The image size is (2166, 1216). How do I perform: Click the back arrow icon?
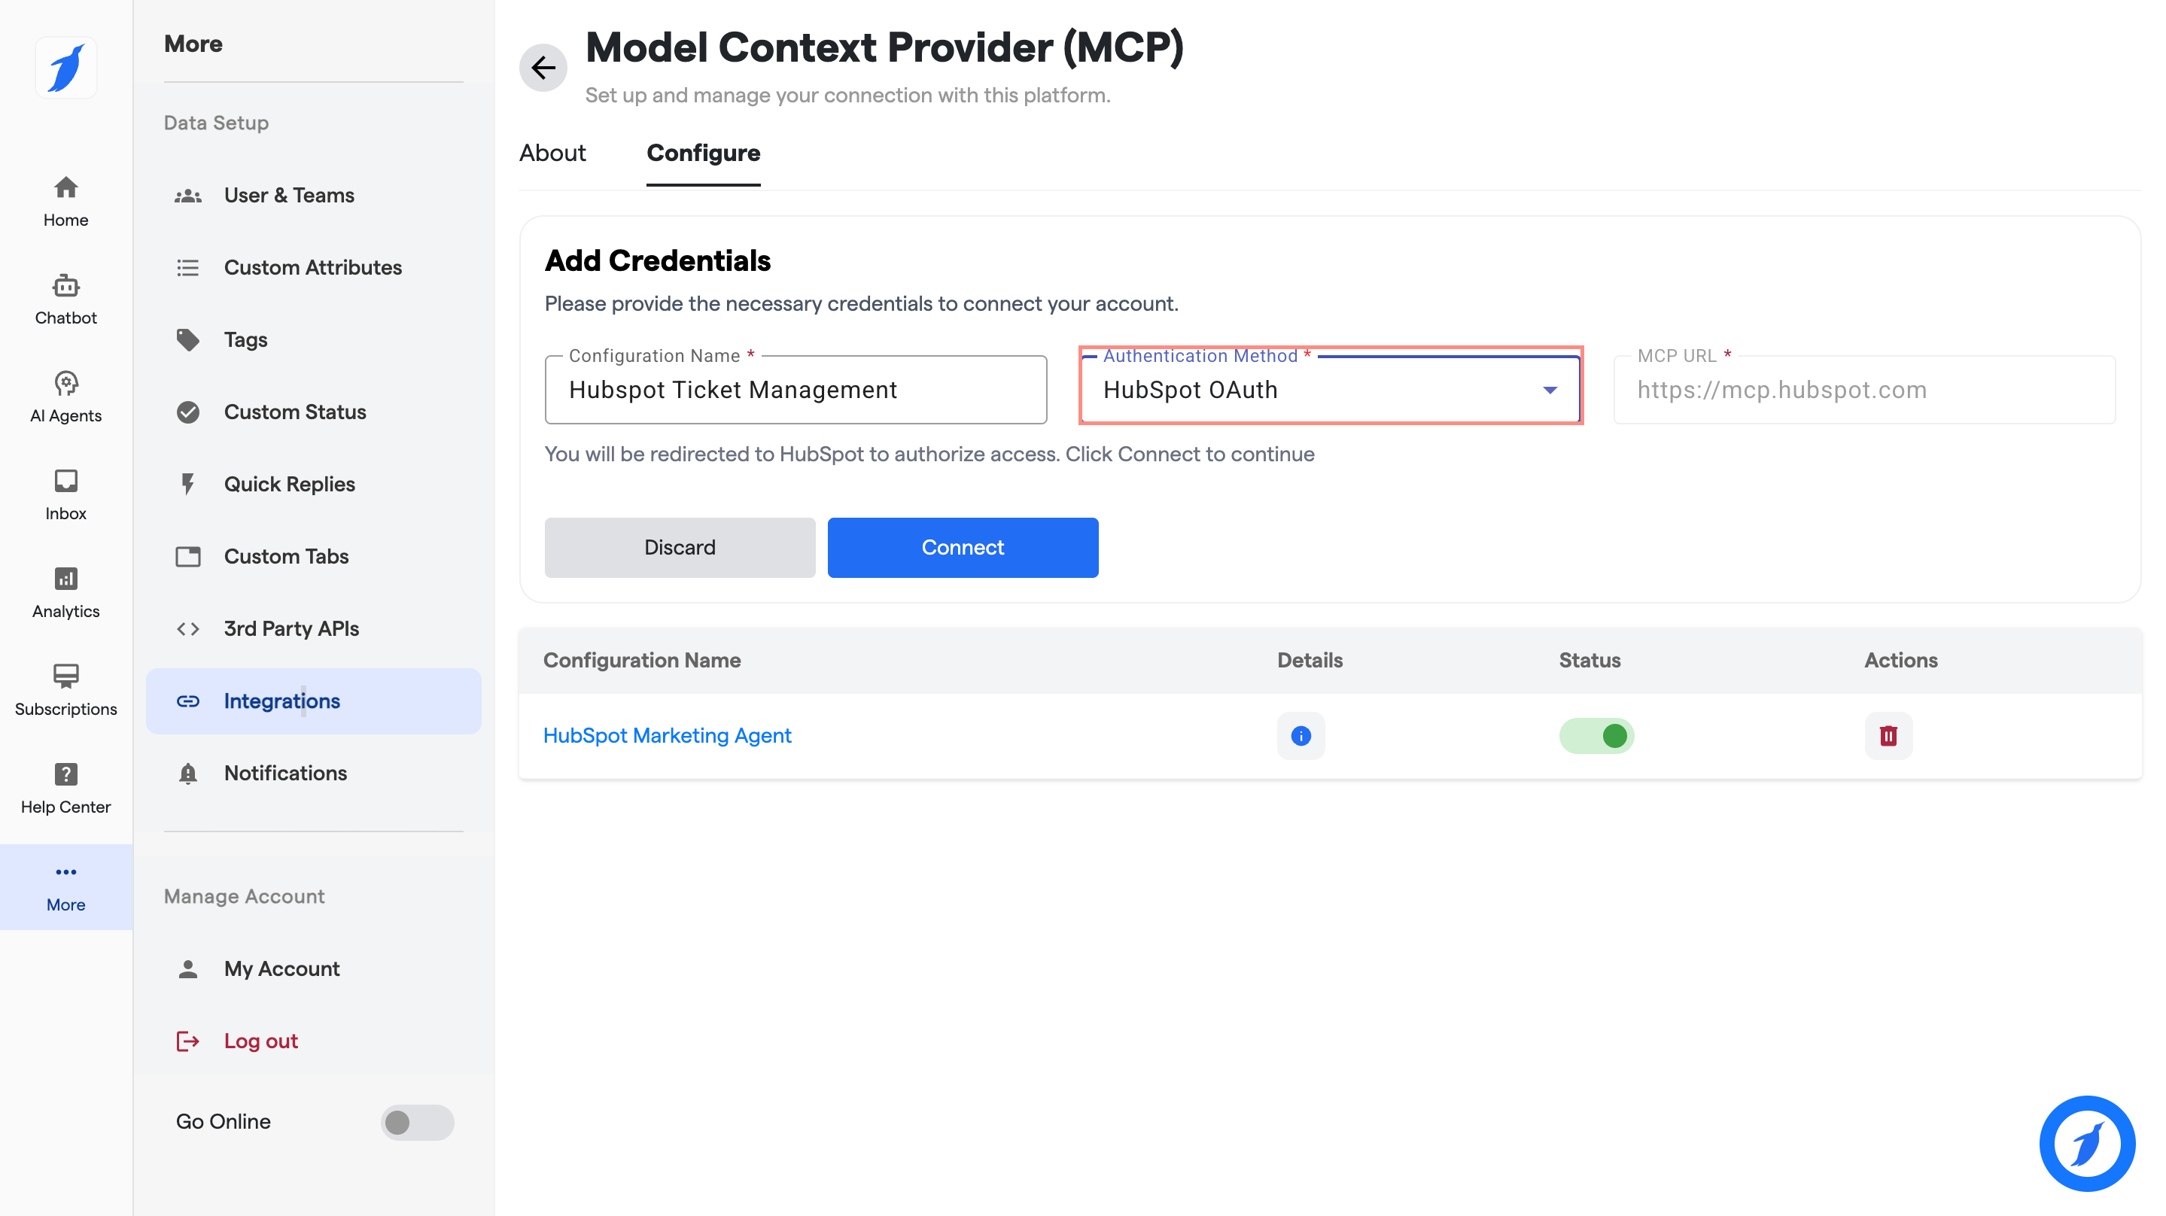[x=543, y=67]
